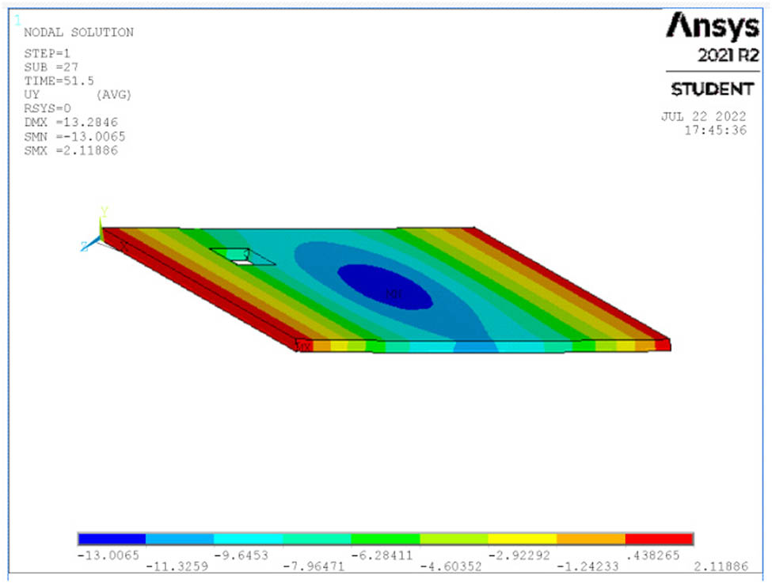Click the Ansys logo
Screen dimensions: 772x583
click(711, 28)
